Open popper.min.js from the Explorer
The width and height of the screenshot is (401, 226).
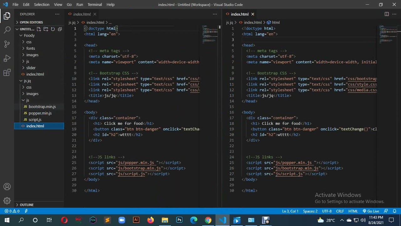(40, 113)
